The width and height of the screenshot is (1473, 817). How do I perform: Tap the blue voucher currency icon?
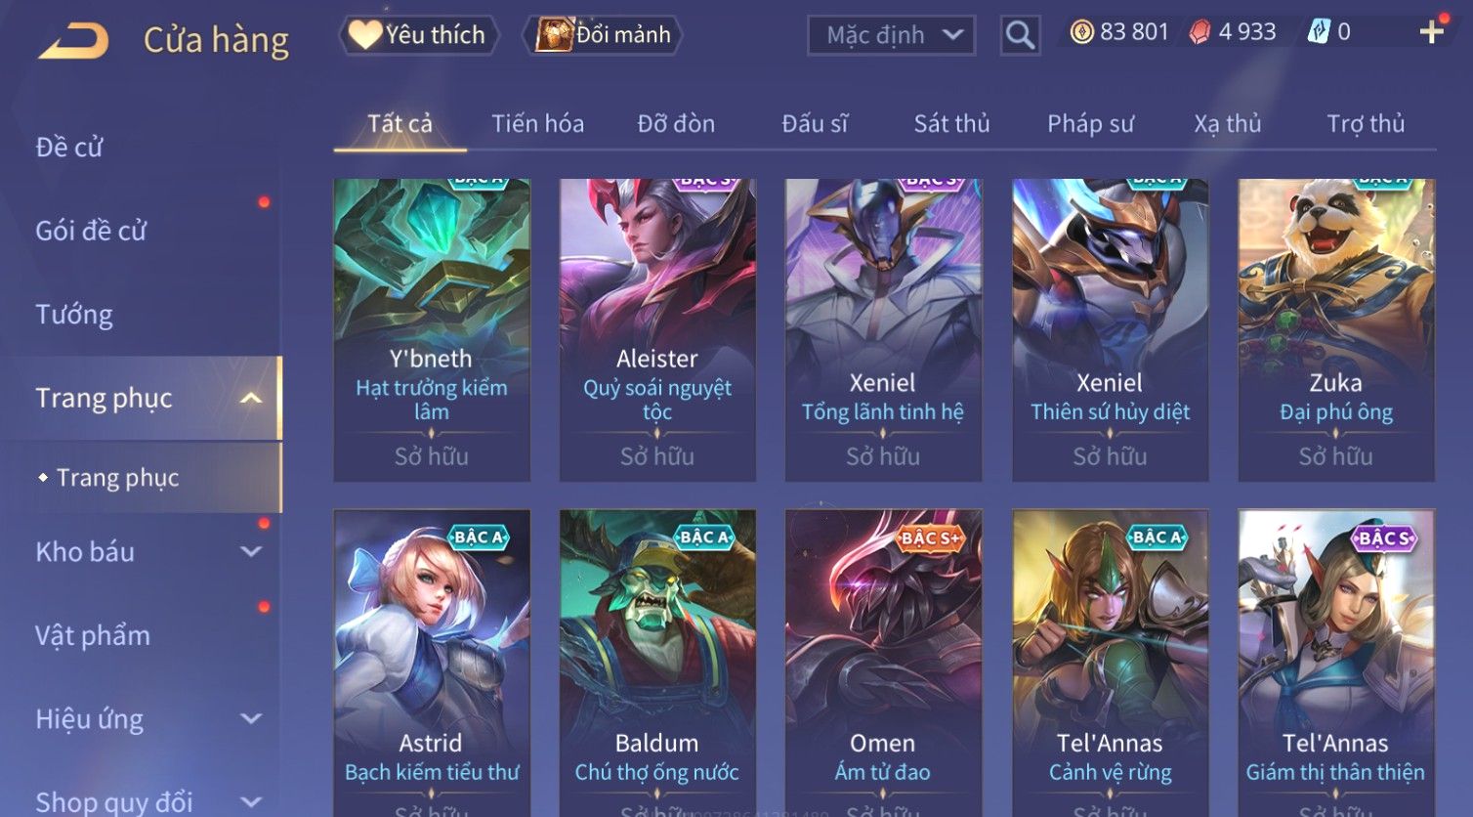tap(1319, 32)
